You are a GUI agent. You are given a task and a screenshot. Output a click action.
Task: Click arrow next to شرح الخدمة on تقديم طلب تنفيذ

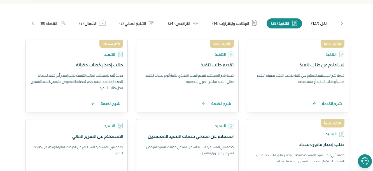point(204,104)
